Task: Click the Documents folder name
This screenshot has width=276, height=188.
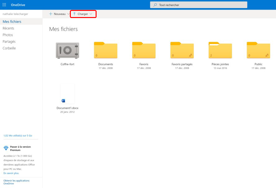Action: coord(106,64)
